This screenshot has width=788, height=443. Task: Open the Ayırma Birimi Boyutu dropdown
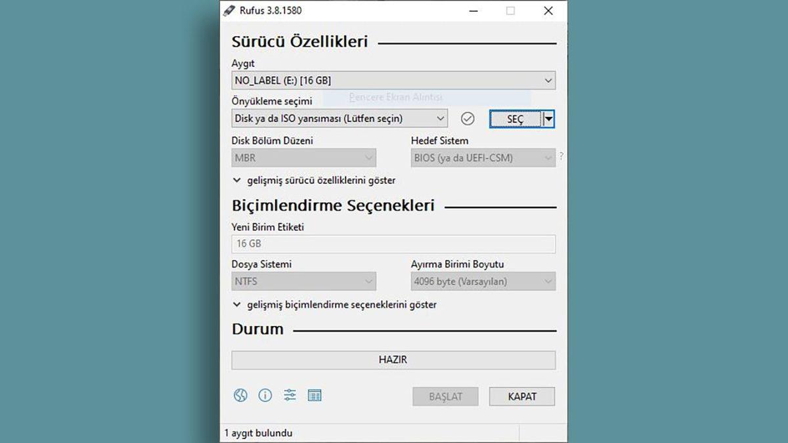(x=548, y=281)
